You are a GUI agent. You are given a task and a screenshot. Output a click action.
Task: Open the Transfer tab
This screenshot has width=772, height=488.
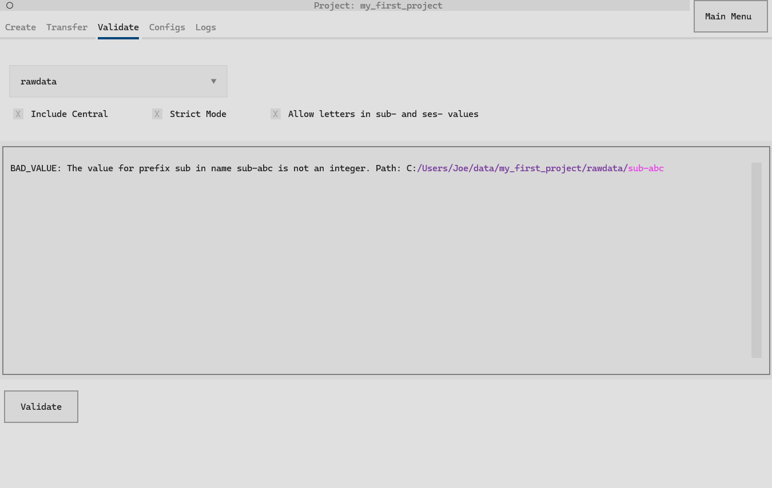tap(67, 27)
